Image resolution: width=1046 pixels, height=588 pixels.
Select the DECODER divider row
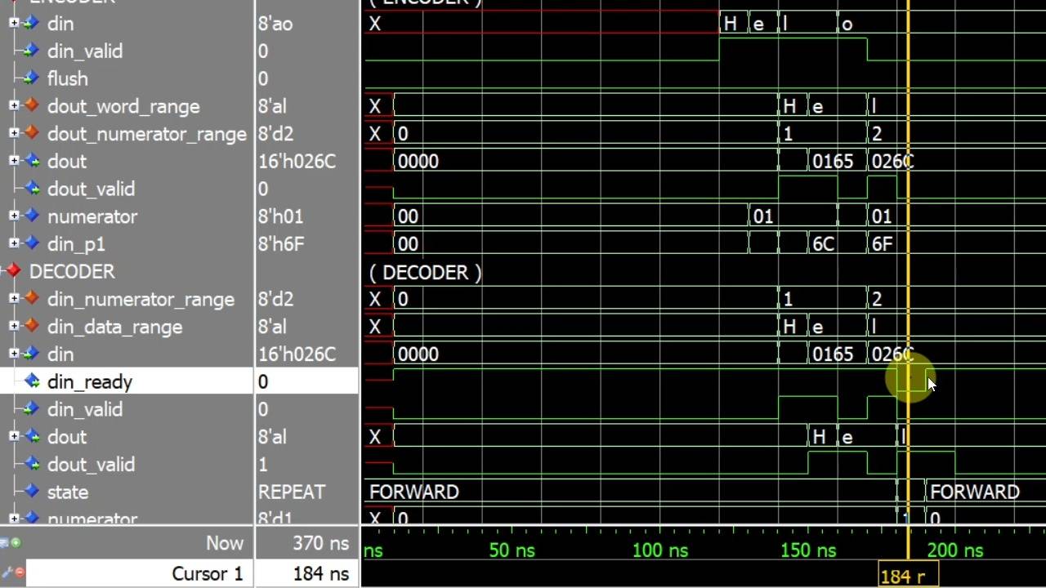point(179,271)
